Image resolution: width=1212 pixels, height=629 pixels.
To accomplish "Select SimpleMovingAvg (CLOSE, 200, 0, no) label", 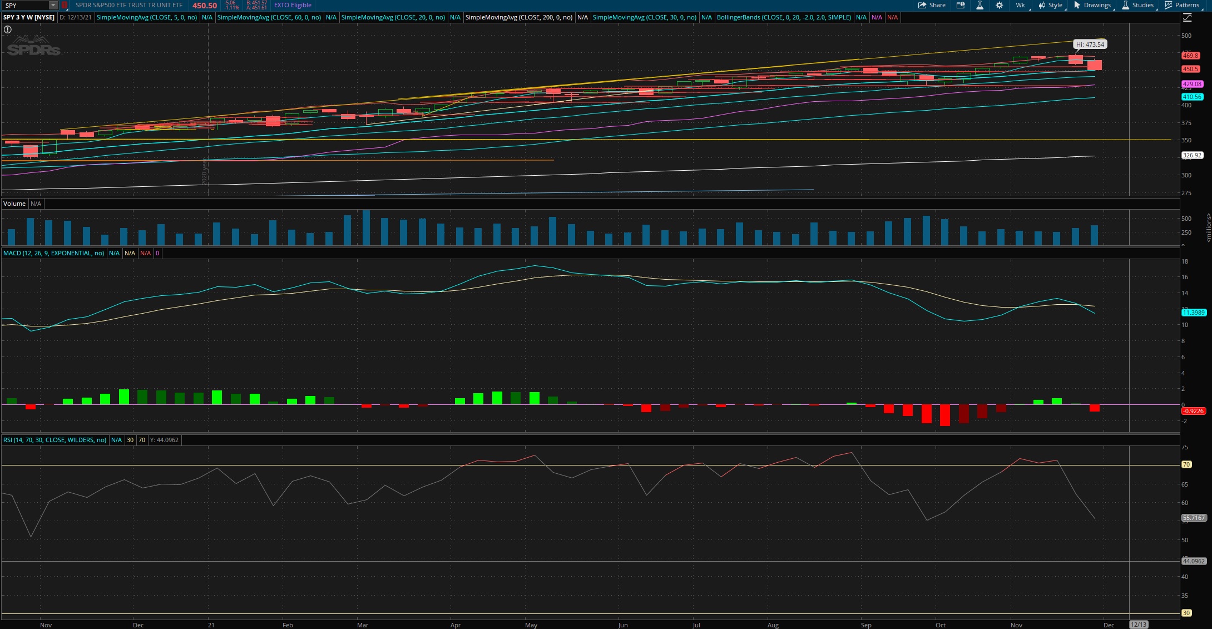I will [x=519, y=17].
